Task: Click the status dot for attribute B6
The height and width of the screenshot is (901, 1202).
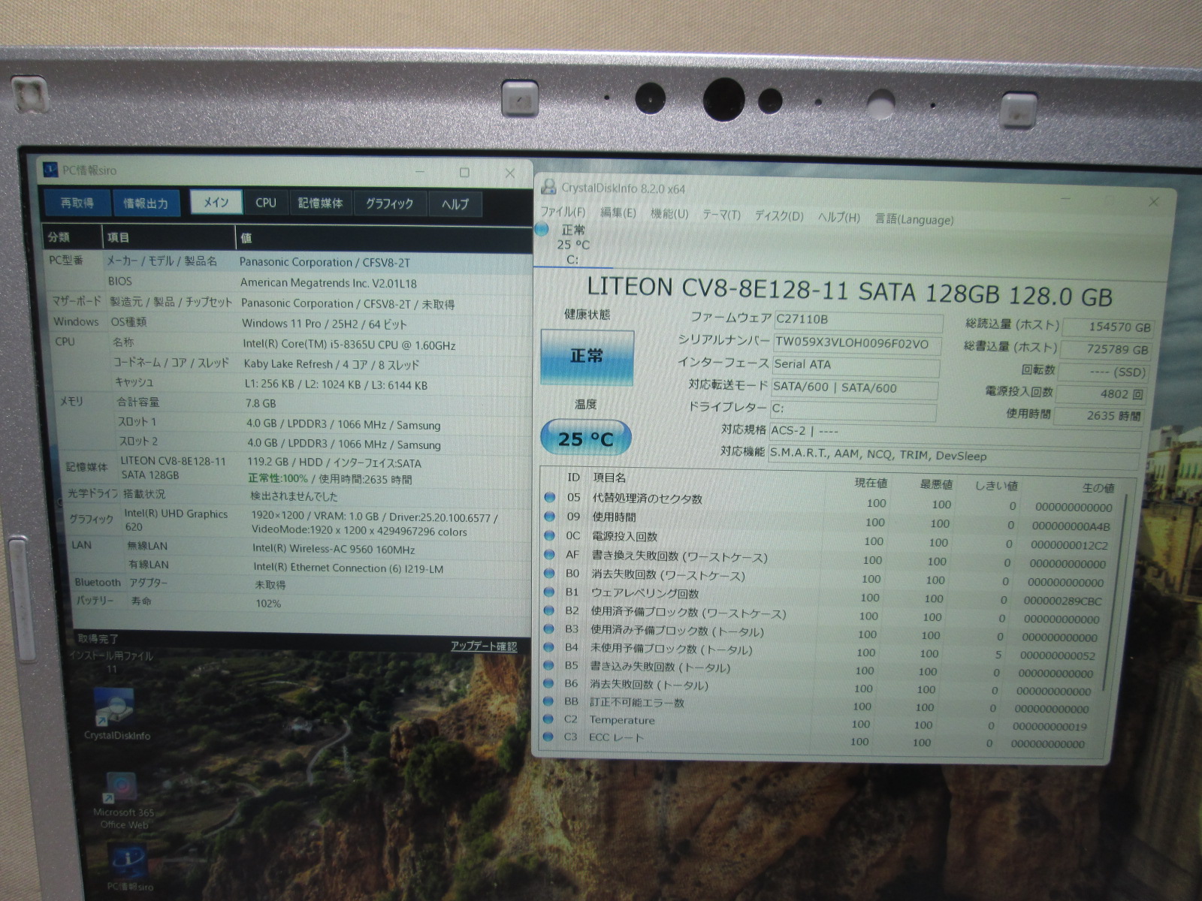Action: [549, 683]
